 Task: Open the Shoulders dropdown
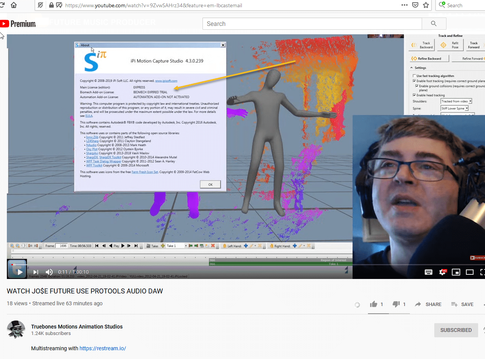(456, 101)
